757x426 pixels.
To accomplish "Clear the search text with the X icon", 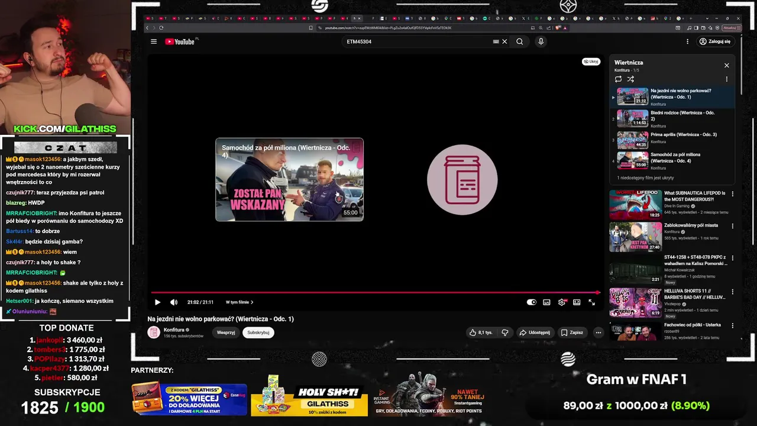I will point(504,41).
